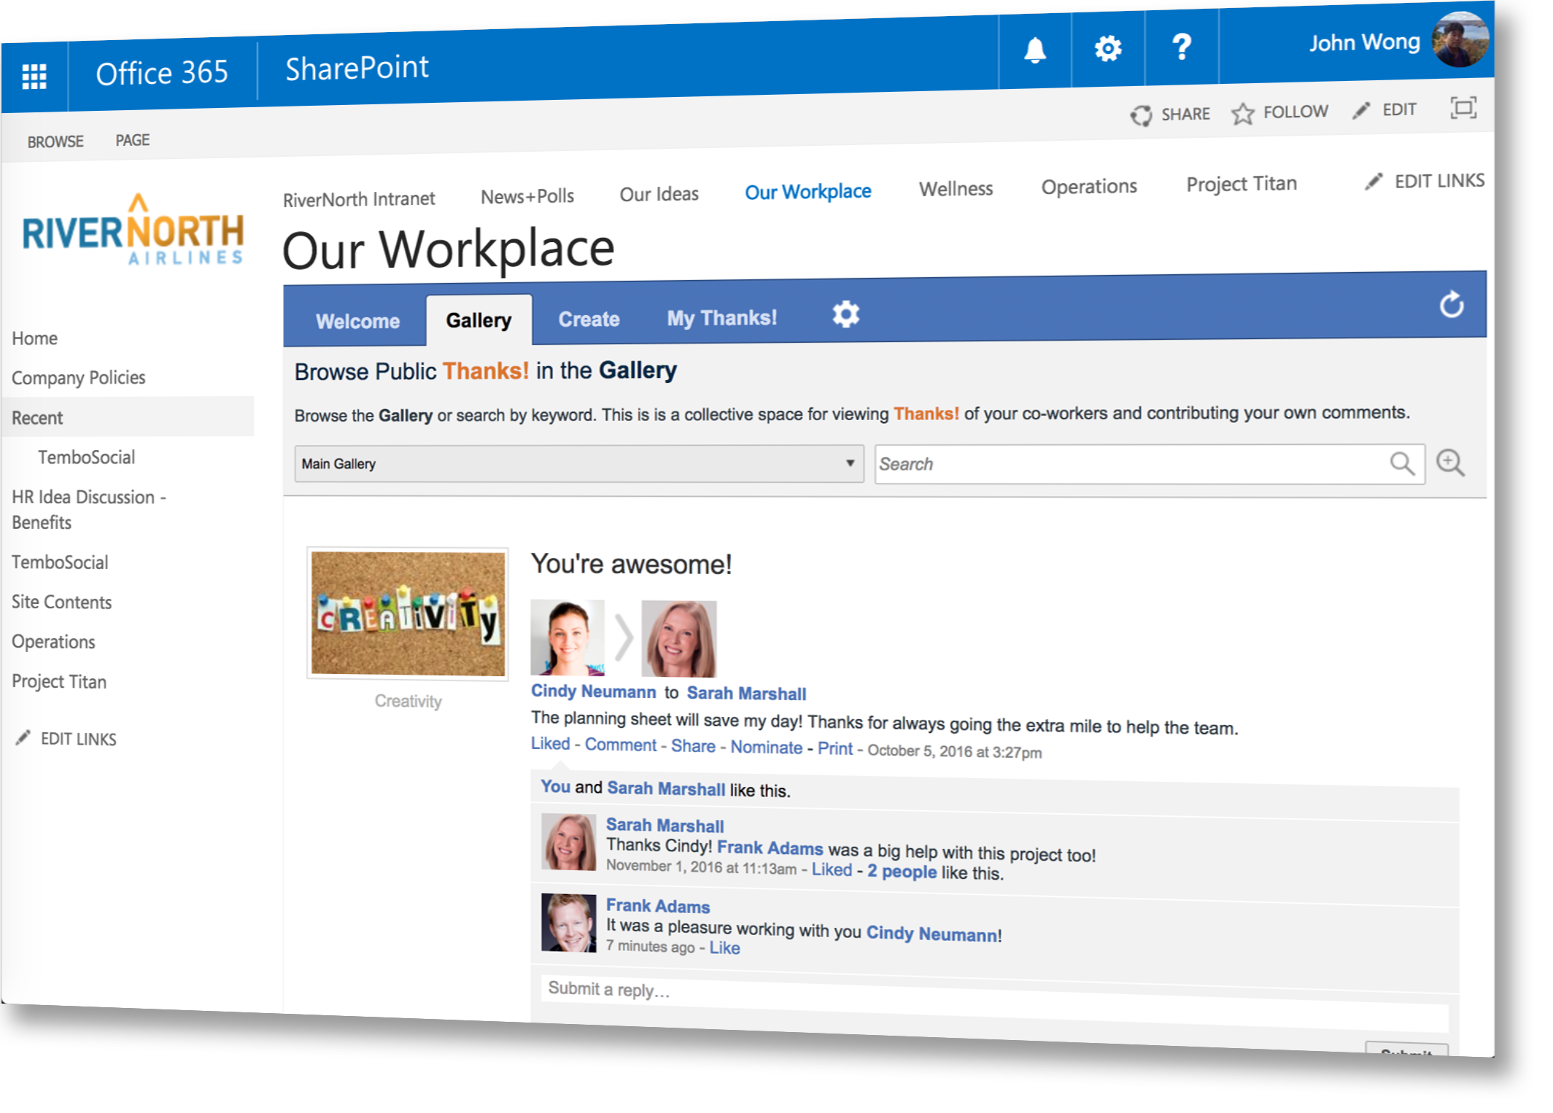Image resolution: width=1553 pixels, height=1113 pixels.
Task: Click the Frank Adams mention in Sarah's comment
Action: click(770, 848)
